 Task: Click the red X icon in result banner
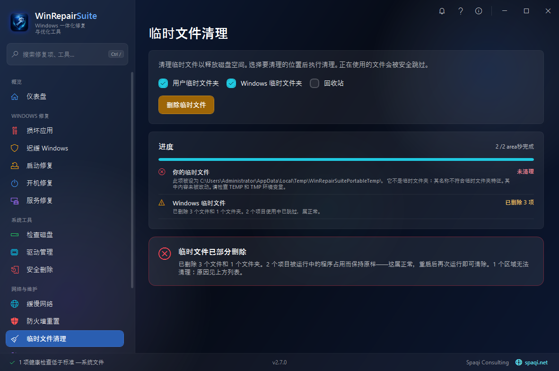(165, 254)
